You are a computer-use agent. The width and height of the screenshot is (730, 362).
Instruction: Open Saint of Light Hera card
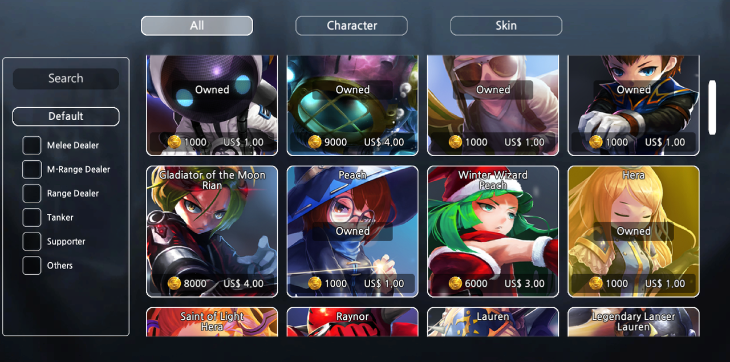(212, 322)
